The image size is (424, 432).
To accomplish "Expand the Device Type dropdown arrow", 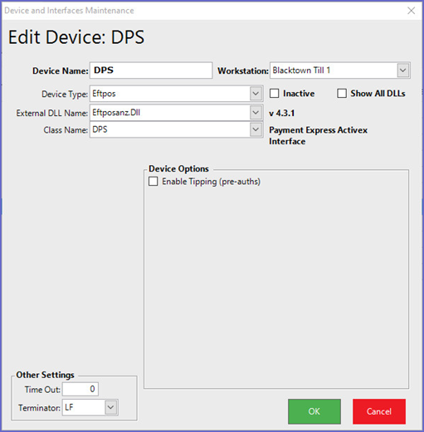I will [256, 94].
